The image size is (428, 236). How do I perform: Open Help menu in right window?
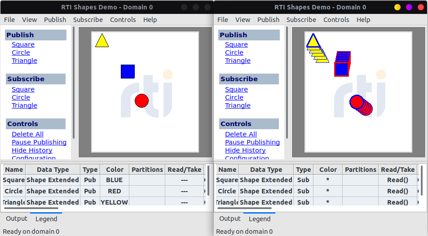coord(363,20)
